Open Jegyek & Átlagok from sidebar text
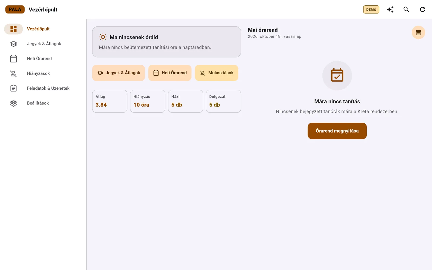Screen dimensions: 432x270 click(x=44, y=44)
